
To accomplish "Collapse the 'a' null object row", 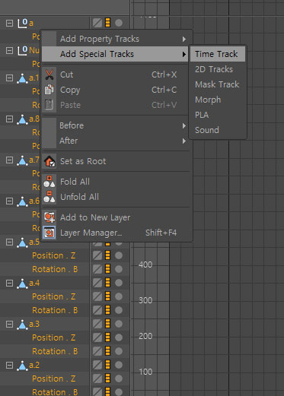I will point(9,23).
